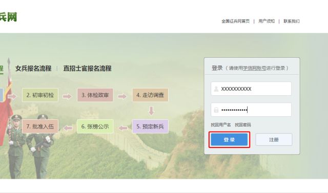
Task: Open the 找回用户名 link
Action: tap(221, 125)
